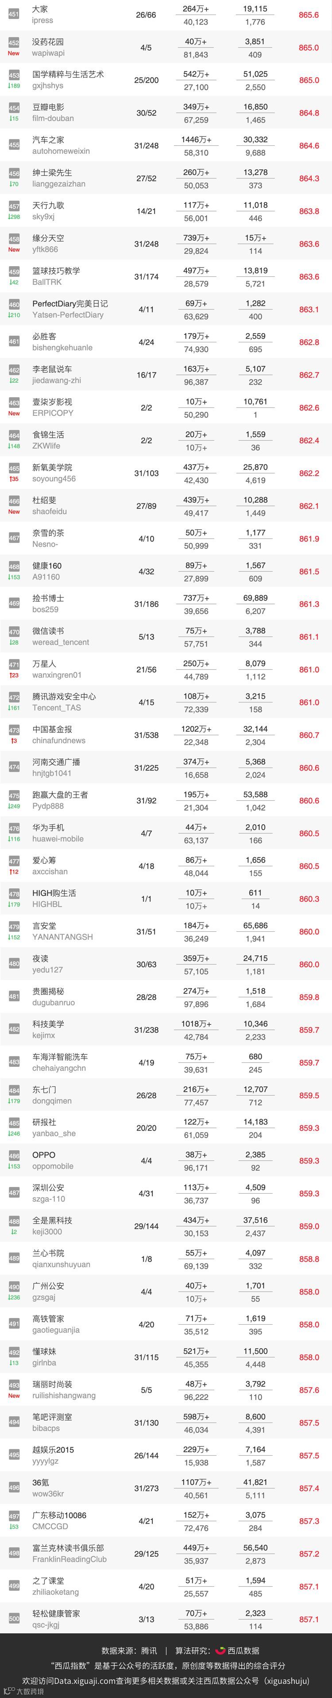Select rank badge 467 next to 奈雪的茶
This screenshot has height=1698, width=332.
[14, 538]
